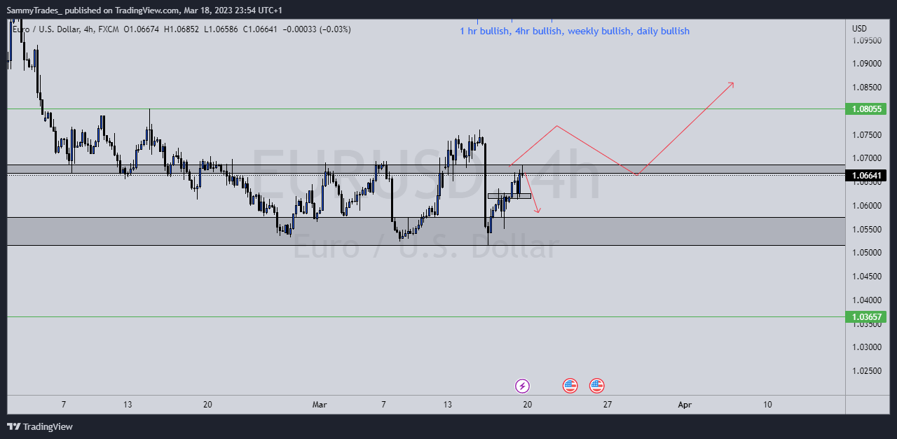Click the TradingView logo

coord(40,426)
